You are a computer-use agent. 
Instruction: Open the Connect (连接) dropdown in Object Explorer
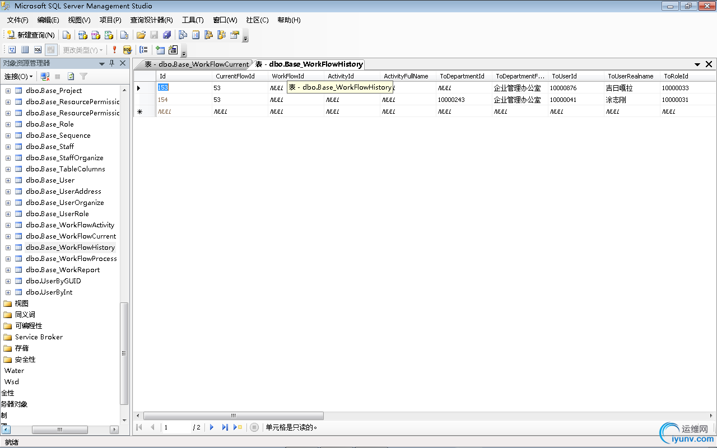pyautogui.click(x=18, y=76)
